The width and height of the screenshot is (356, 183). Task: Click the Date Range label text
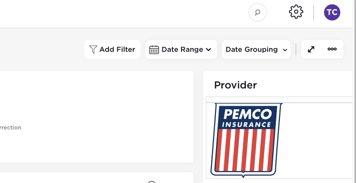pyautogui.click(x=183, y=50)
